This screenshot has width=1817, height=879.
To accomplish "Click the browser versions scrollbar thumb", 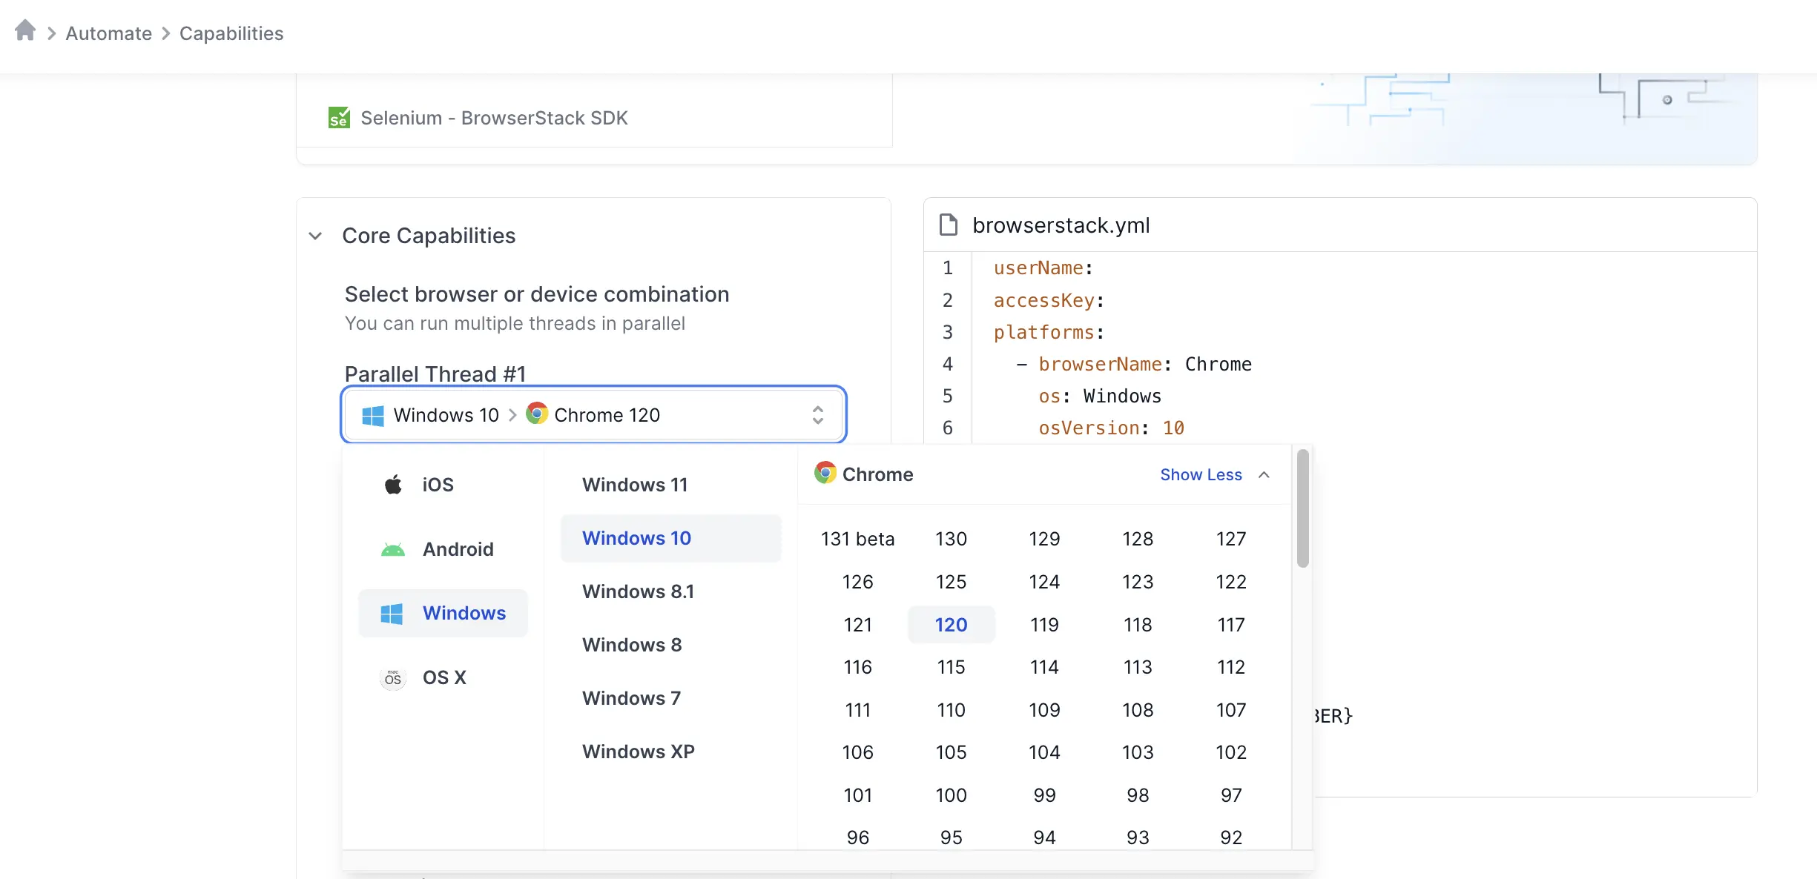I will coord(1302,508).
